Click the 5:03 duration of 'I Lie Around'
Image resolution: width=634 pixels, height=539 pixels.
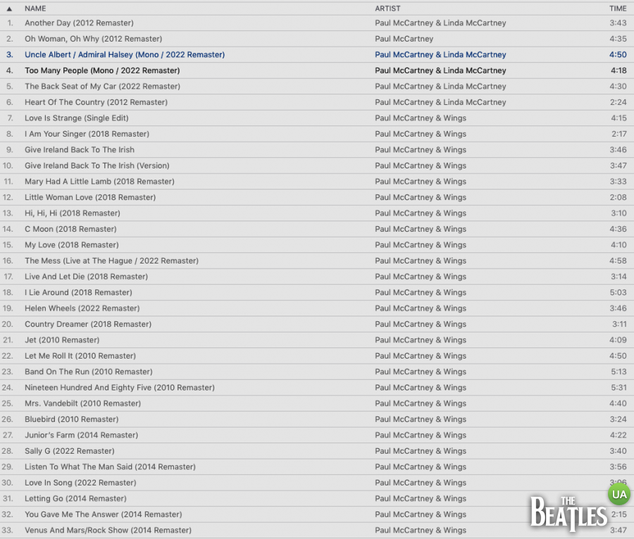click(619, 292)
